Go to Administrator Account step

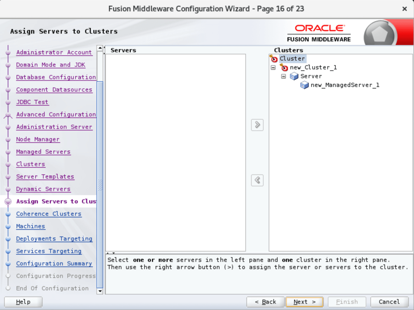click(x=54, y=52)
